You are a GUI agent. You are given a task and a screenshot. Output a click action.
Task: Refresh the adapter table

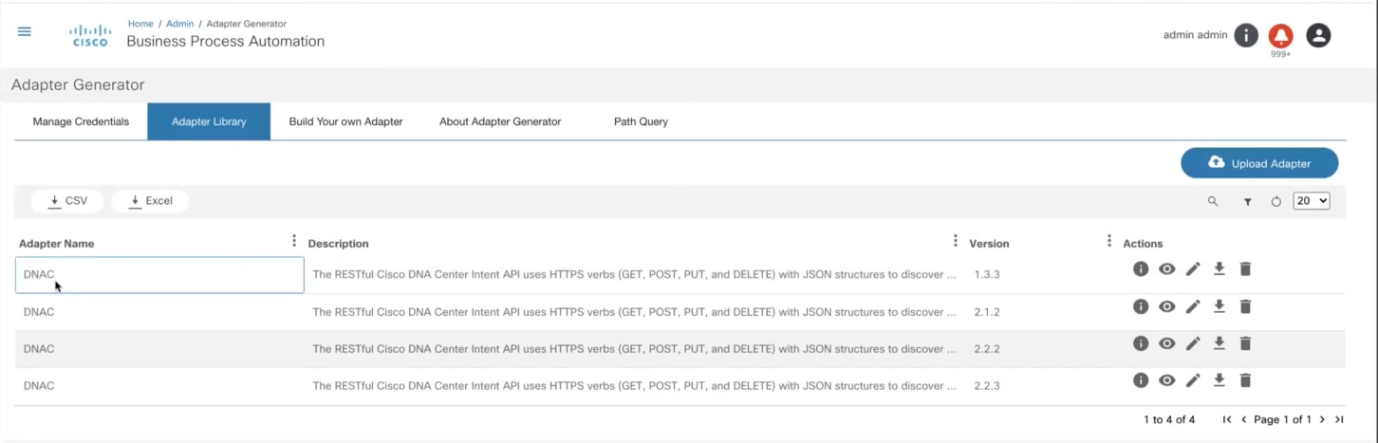click(1276, 201)
